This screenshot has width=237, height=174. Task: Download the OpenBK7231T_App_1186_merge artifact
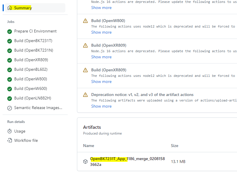pyautogui.click(x=128, y=162)
